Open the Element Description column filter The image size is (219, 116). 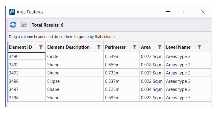(x=99, y=47)
